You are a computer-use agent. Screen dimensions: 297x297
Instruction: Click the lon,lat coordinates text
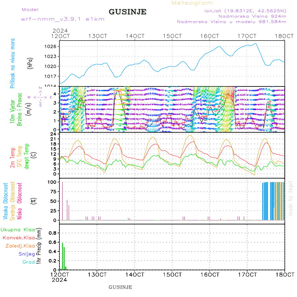pos(245,11)
